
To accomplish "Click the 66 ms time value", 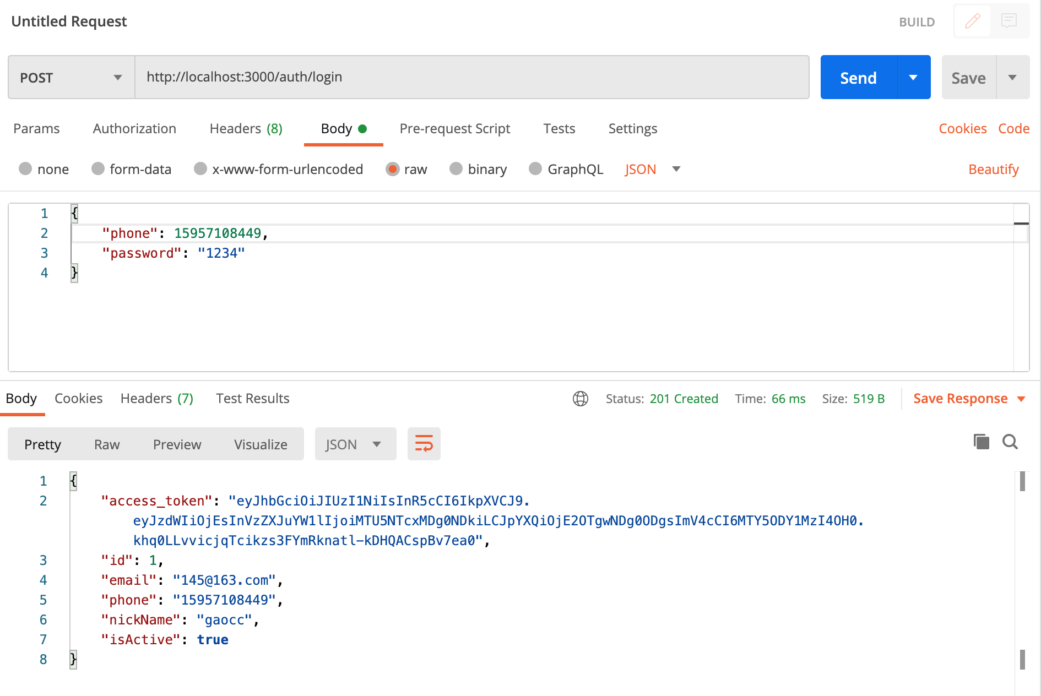I will point(788,399).
